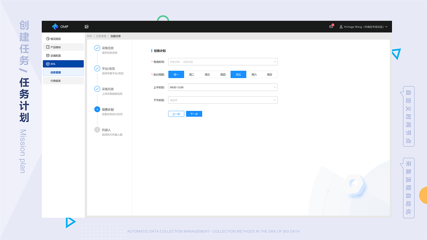Click the OMP logo icon

55,26
